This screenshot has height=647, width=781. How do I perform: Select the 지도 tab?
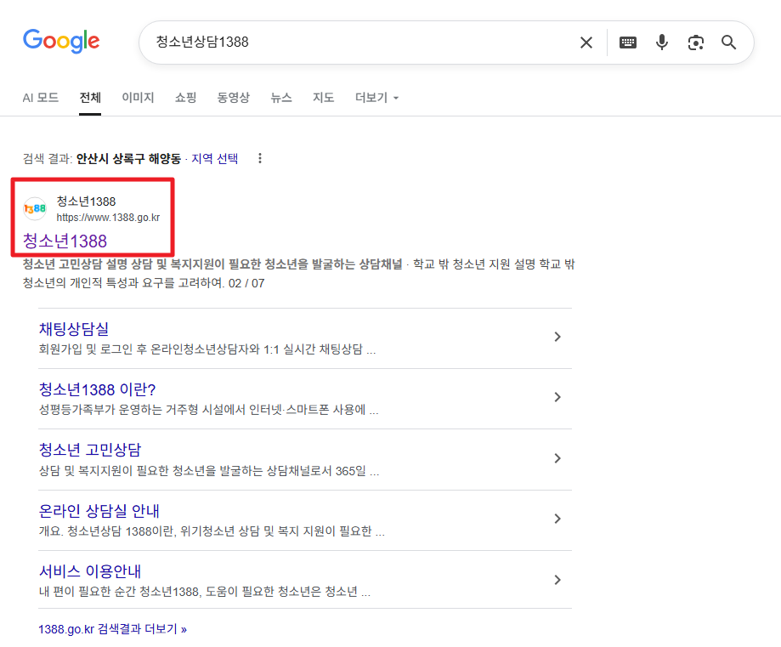(x=322, y=97)
